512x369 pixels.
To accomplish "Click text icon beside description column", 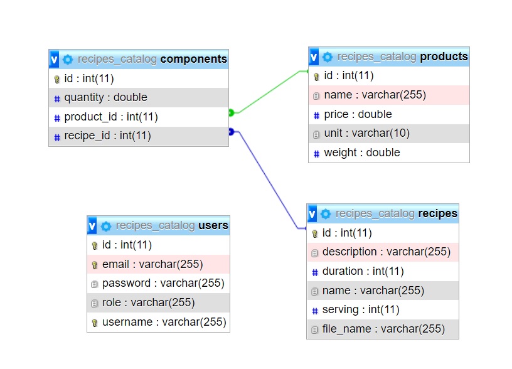I will 314,253.
